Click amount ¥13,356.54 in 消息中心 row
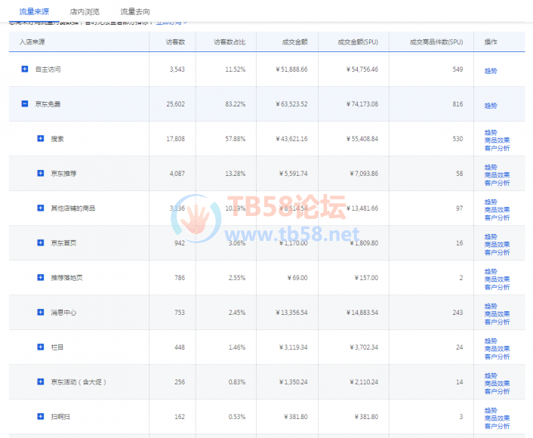The image size is (533, 438). (x=291, y=313)
